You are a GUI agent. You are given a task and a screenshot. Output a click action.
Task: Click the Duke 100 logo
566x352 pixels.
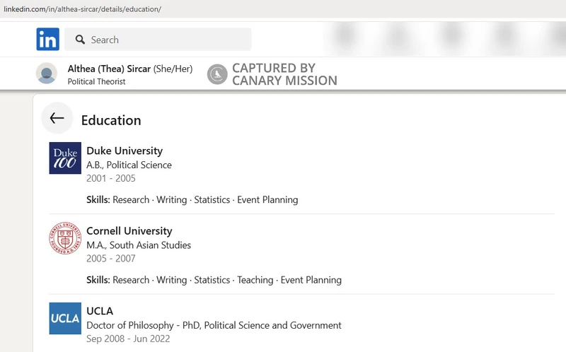(65, 158)
